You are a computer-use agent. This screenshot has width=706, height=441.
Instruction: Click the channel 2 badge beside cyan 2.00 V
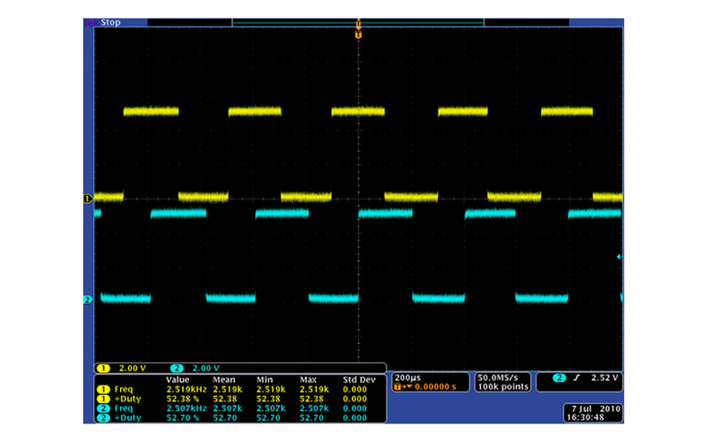177,368
